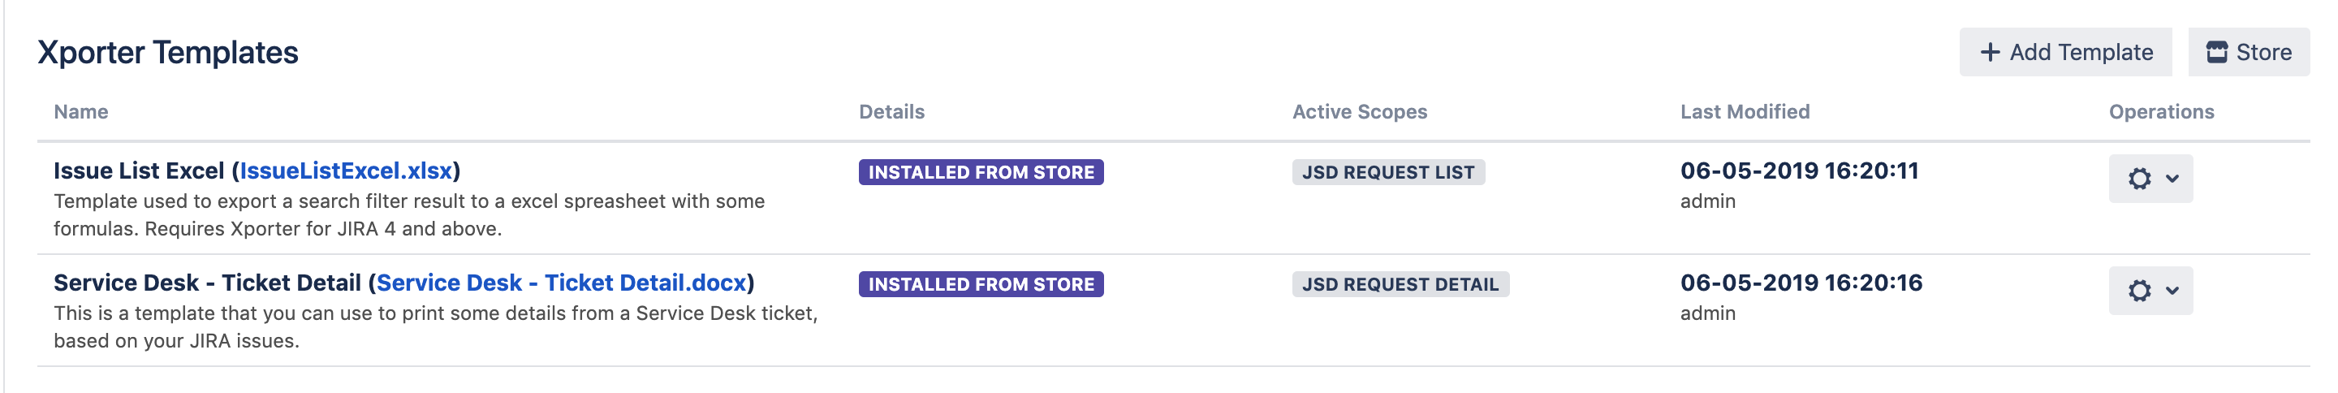2338x393 pixels.
Task: Click the Details column header
Action: pos(891,111)
